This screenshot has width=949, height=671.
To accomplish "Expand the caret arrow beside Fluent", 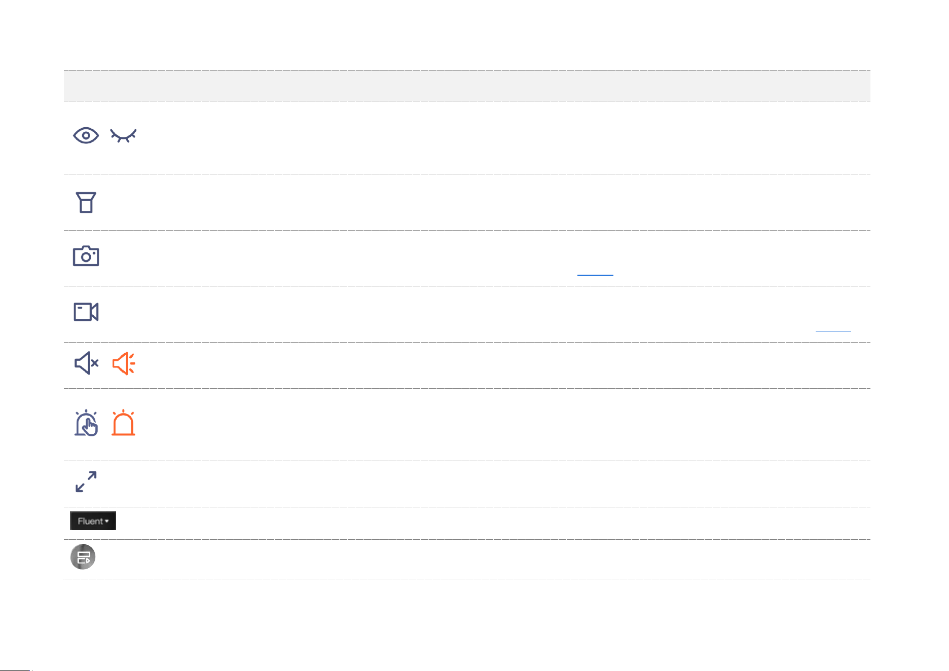I will (107, 521).
